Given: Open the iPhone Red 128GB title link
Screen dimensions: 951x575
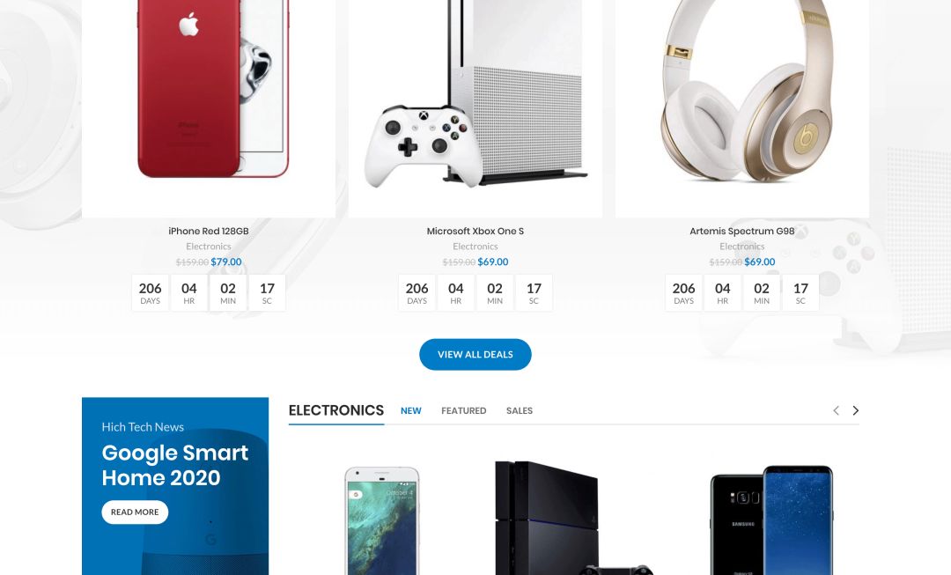Looking at the screenshot, I should [x=209, y=231].
